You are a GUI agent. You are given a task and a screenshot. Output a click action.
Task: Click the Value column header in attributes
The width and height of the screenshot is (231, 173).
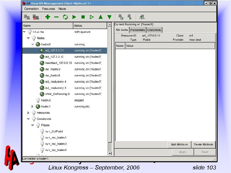(170, 46)
